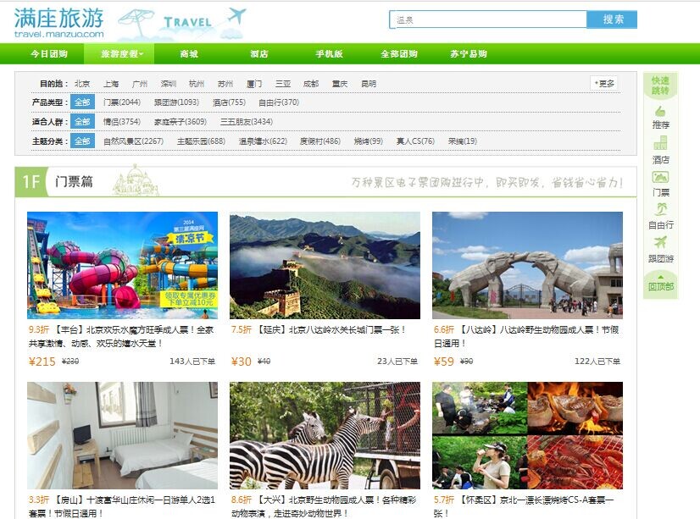Click the 跟团游 airplane icon

pos(660,243)
